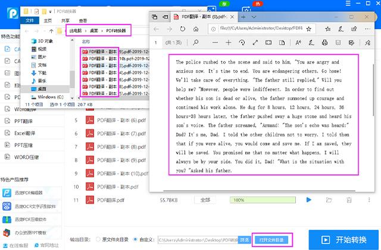Screen dimensions: 381x250
Task: Click the up arrow in File Explorer
Action: coord(51,31)
